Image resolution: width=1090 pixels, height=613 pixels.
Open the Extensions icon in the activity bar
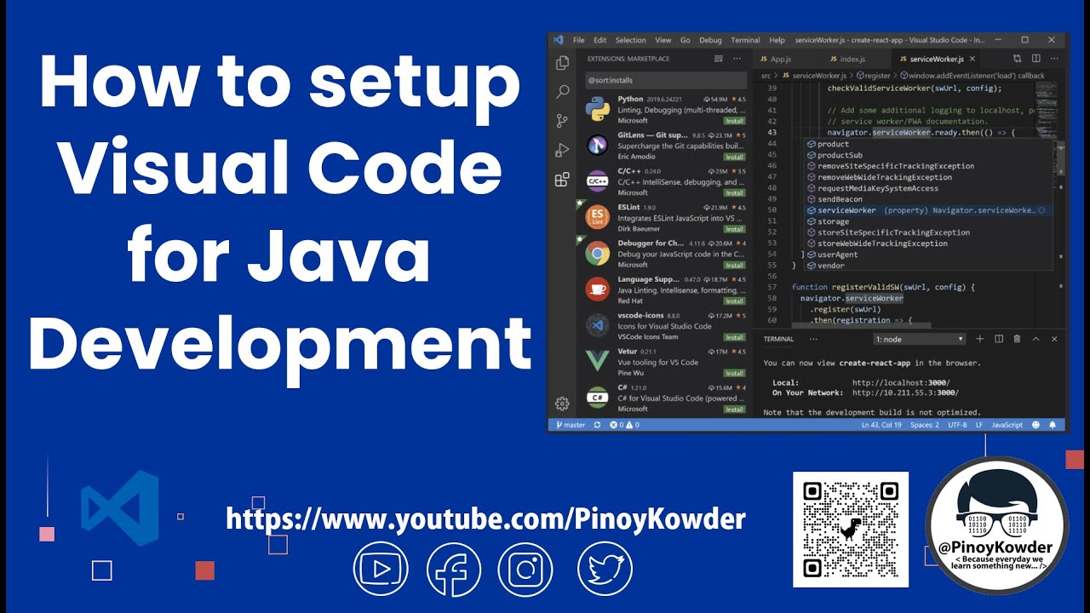pyautogui.click(x=562, y=180)
